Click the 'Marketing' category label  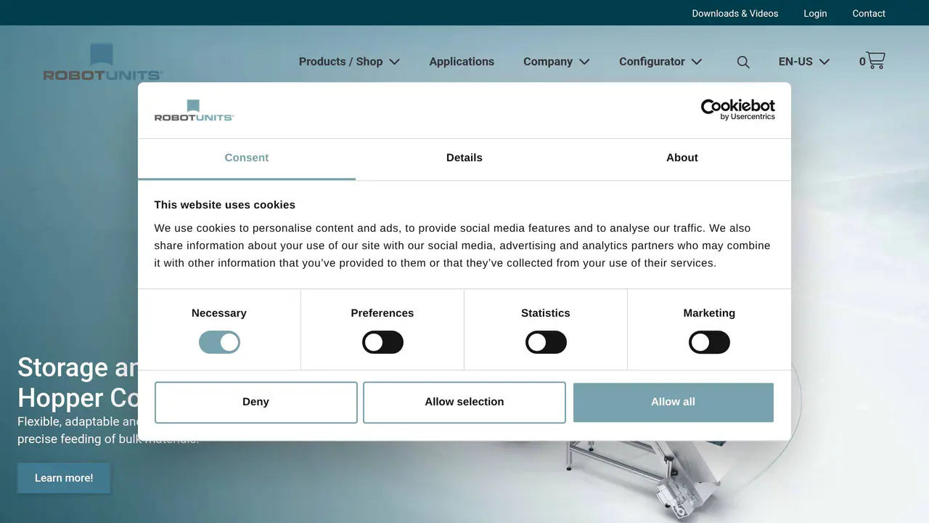(x=709, y=313)
